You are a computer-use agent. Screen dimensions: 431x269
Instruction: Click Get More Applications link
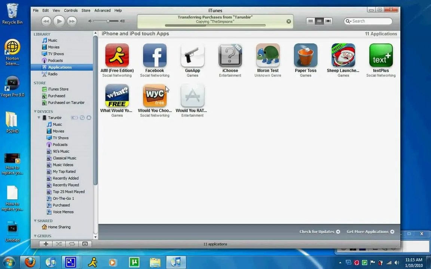370,232
